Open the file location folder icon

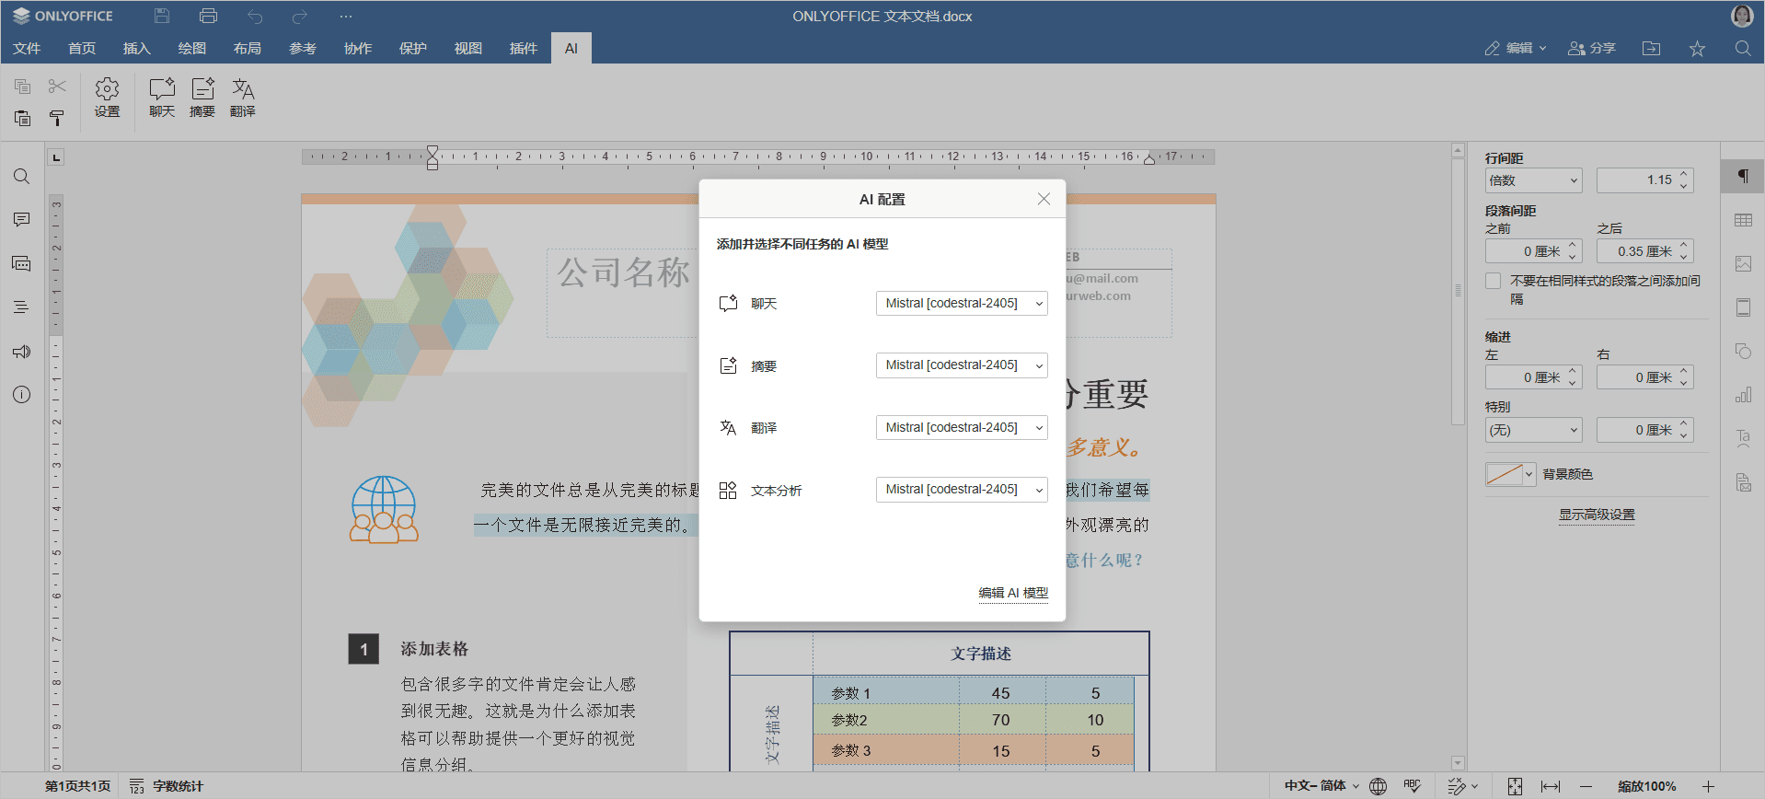click(x=1652, y=49)
